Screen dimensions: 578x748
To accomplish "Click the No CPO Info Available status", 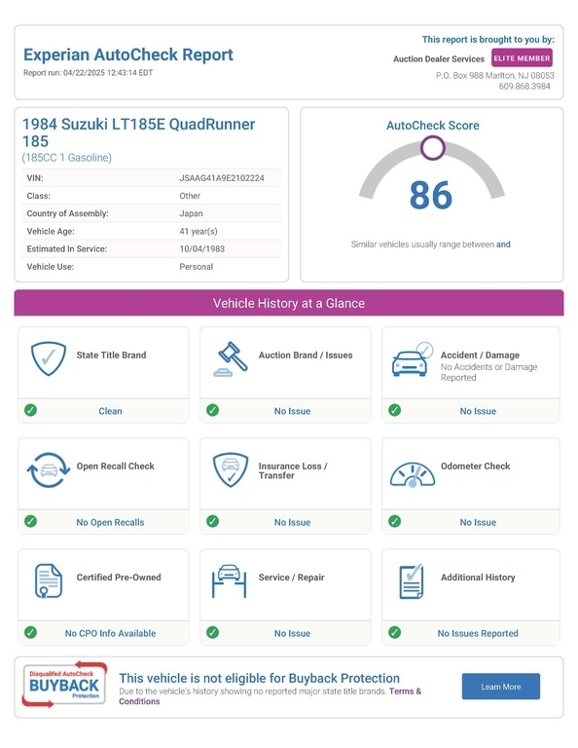I will coord(110,633).
